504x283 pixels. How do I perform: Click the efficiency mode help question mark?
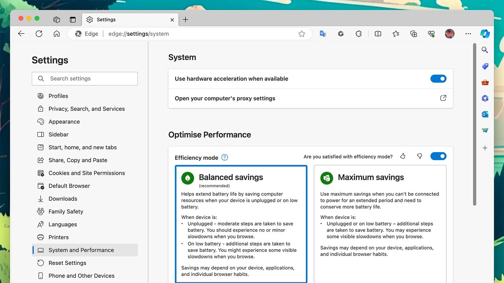[225, 158]
